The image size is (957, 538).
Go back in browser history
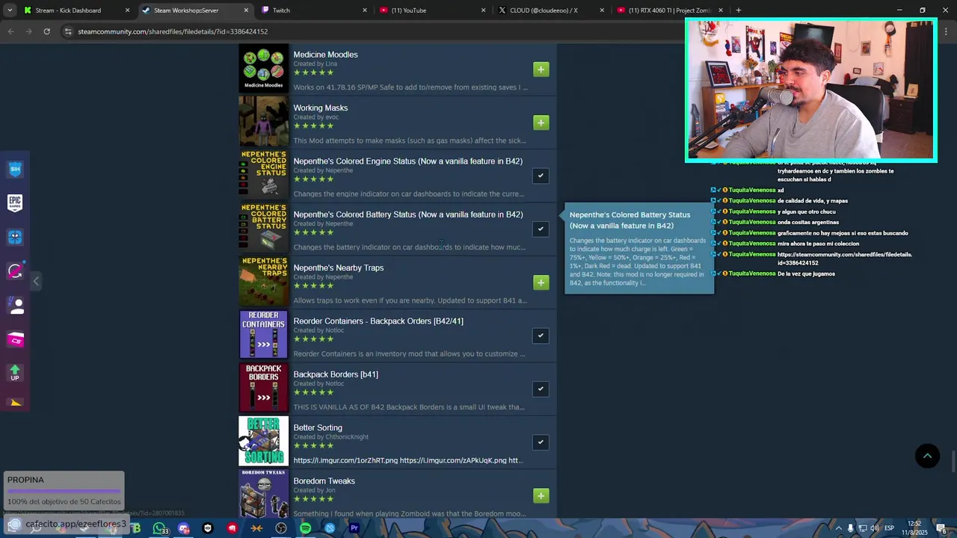click(10, 31)
